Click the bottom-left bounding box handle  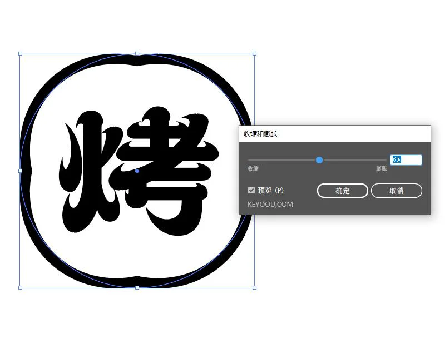click(x=20, y=287)
